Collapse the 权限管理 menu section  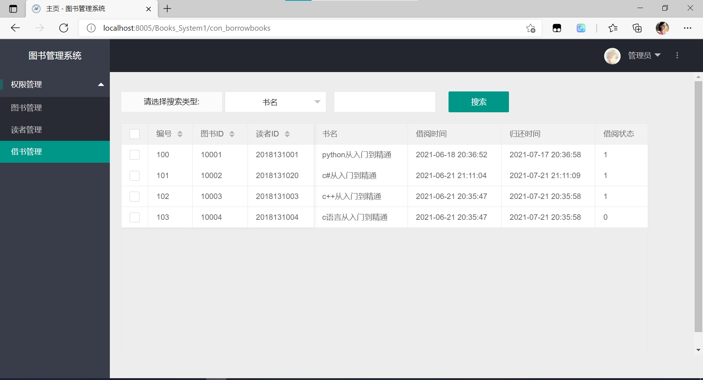click(55, 84)
